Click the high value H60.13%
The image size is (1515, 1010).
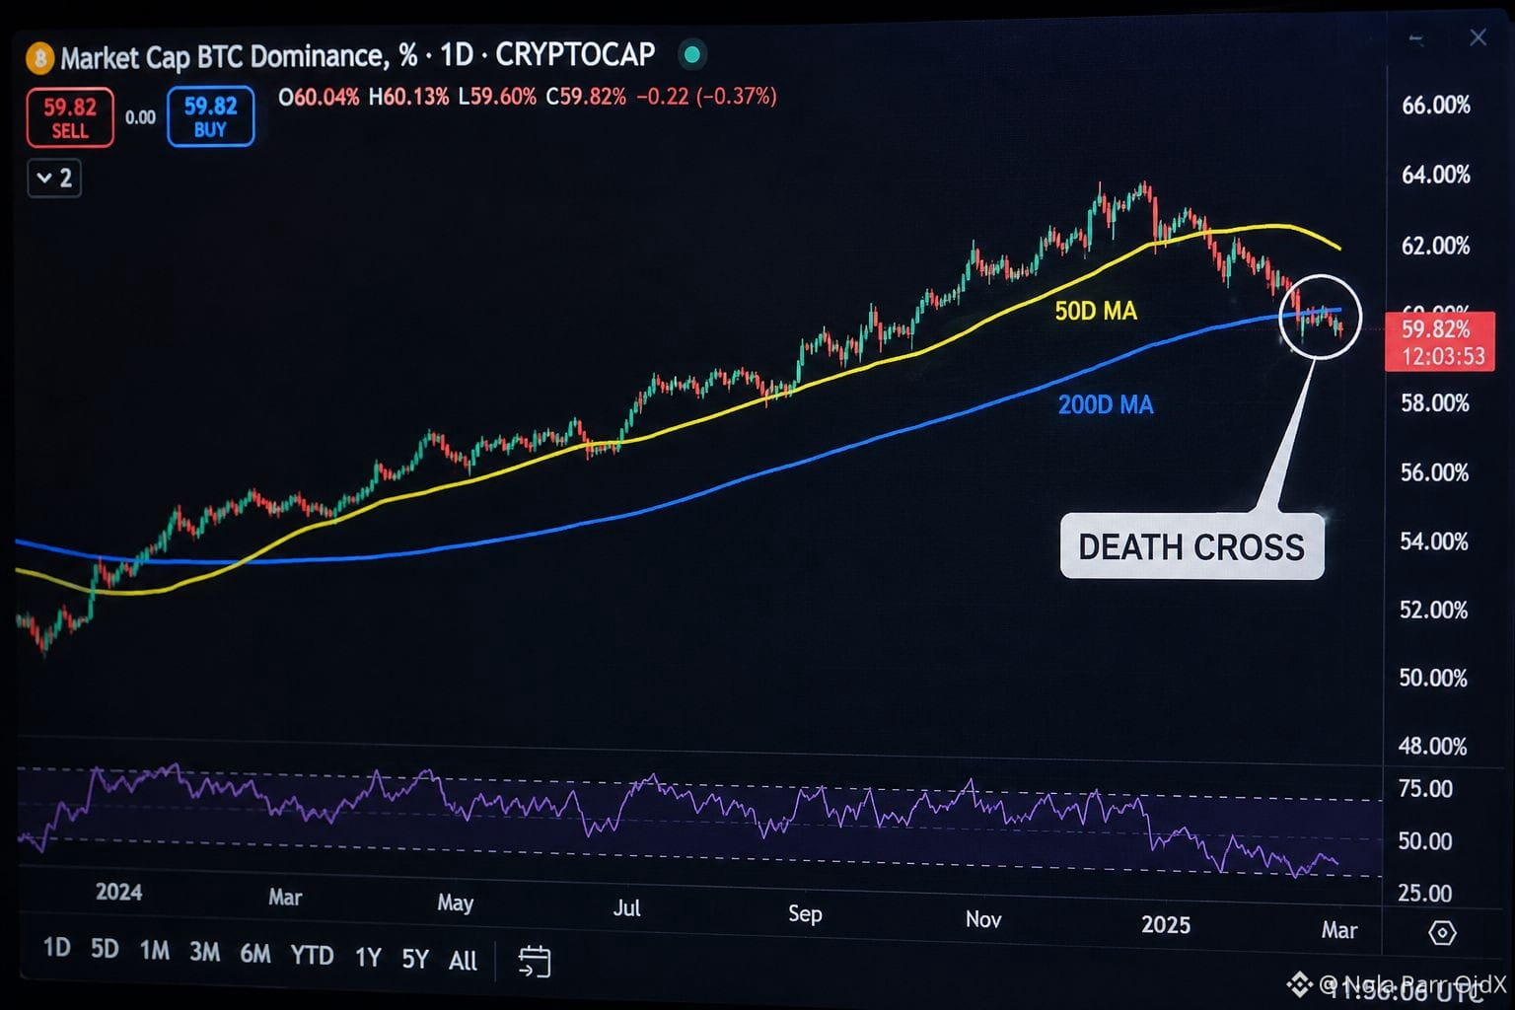pos(408,97)
